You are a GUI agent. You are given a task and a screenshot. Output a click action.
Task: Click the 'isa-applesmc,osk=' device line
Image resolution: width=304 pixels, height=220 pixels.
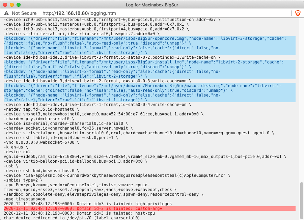click(x=117, y=175)
